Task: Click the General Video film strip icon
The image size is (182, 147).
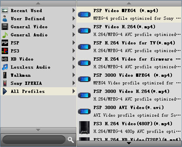Action: tap(5, 27)
